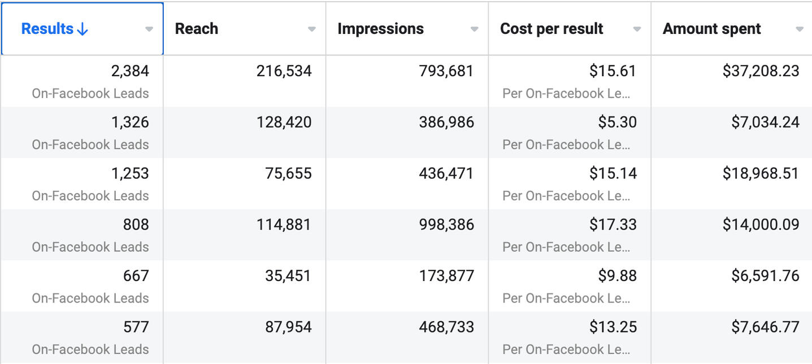Expand the Amount spent column menu
812x364 pixels.
tap(800, 29)
